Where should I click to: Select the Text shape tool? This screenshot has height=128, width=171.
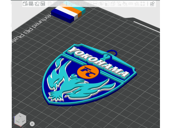(x=119, y=4)
